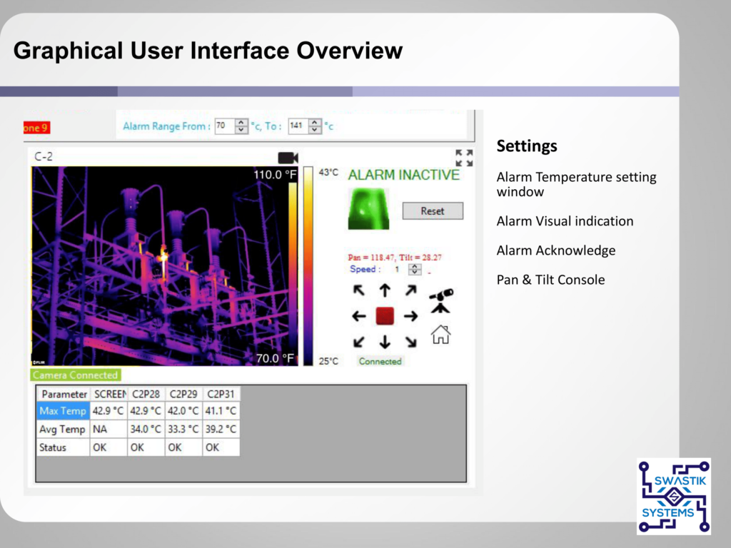
Task: Click the C2P29 Max Temp cell 42.0 °C
Action: 183,411
